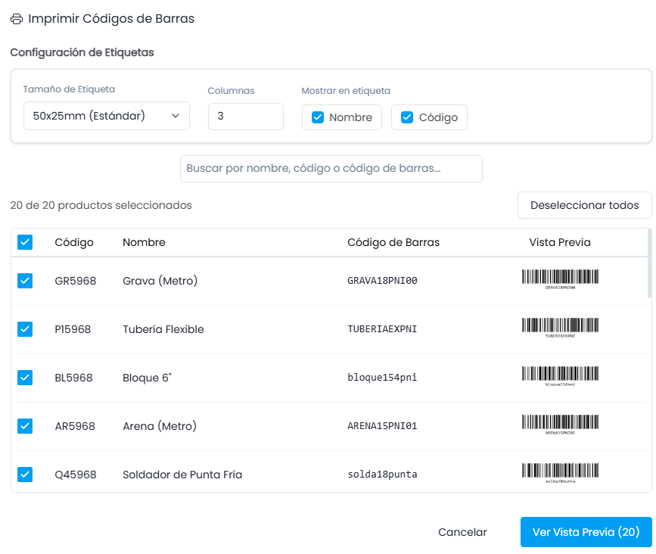Uncheck the Grava (Metro) row checkbox

coord(25,281)
